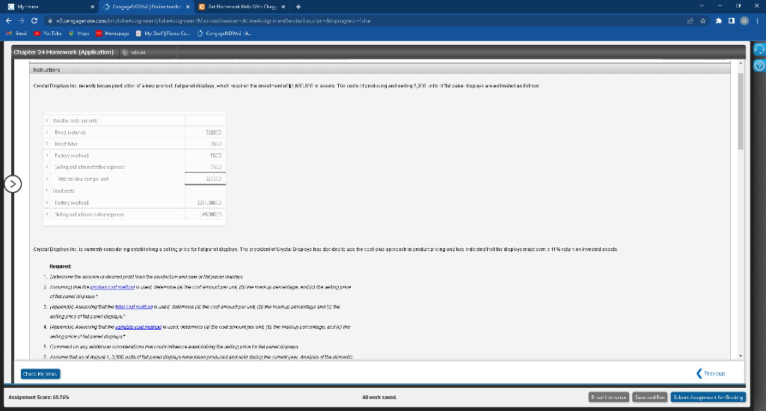Follow the total cost method link

pyautogui.click(x=134, y=307)
